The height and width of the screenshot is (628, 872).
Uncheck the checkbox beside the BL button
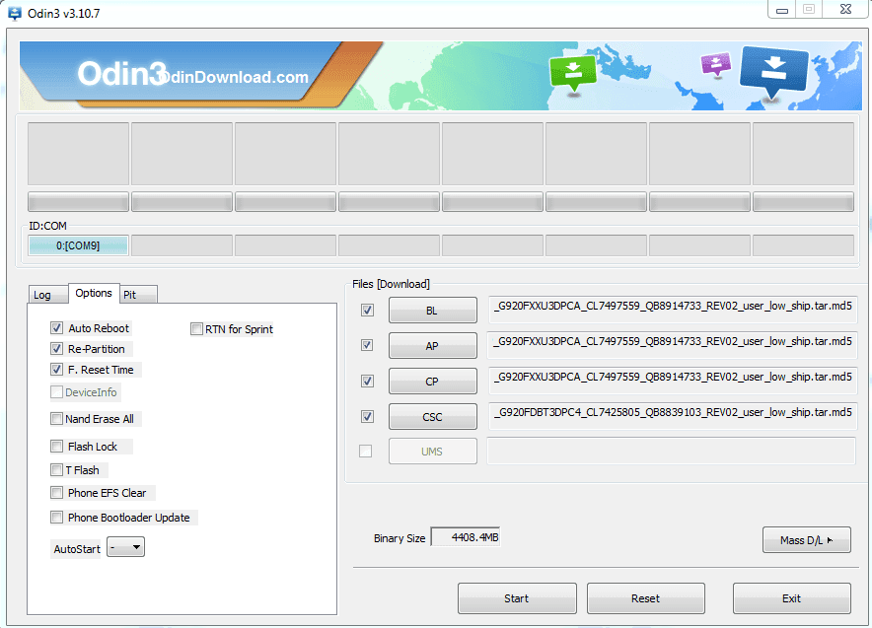pos(367,311)
